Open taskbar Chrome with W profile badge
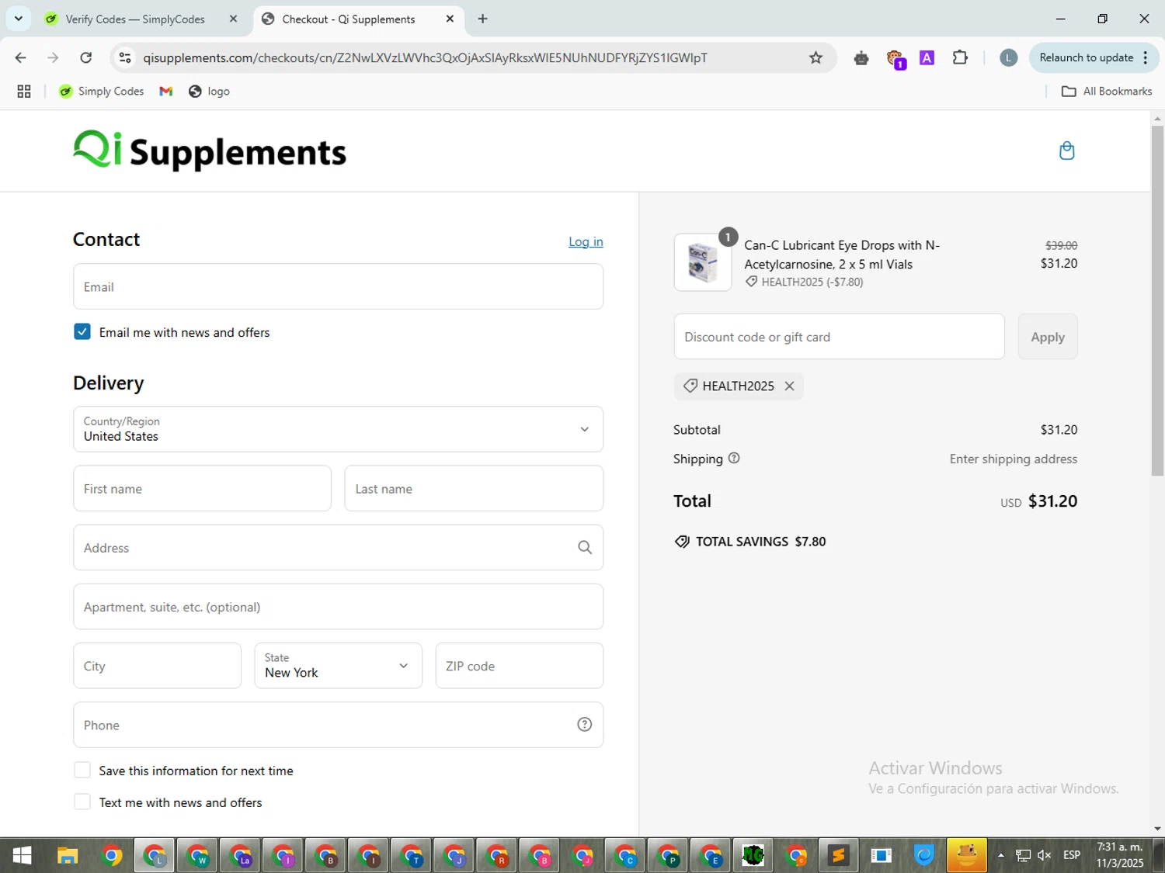 (x=197, y=855)
